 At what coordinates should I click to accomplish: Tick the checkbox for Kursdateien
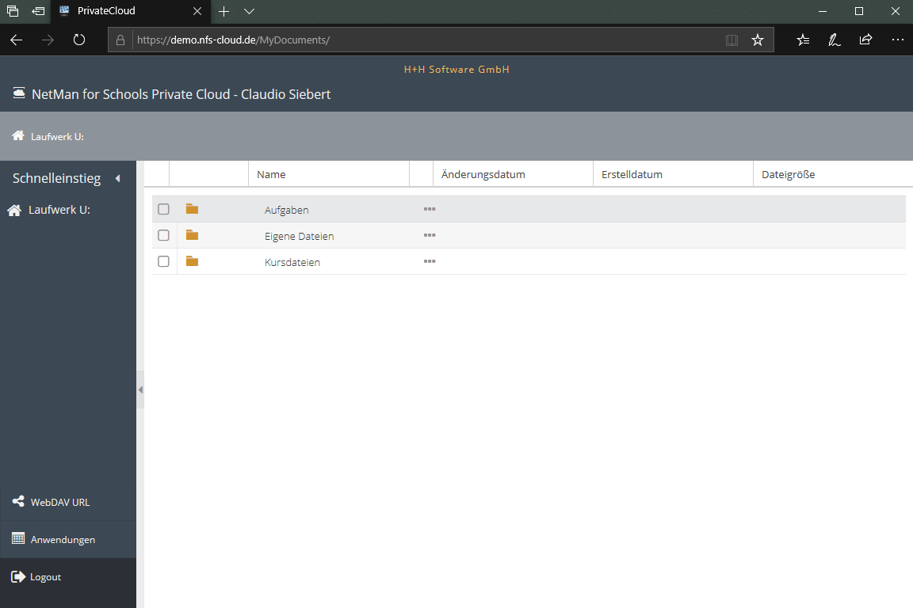point(163,261)
